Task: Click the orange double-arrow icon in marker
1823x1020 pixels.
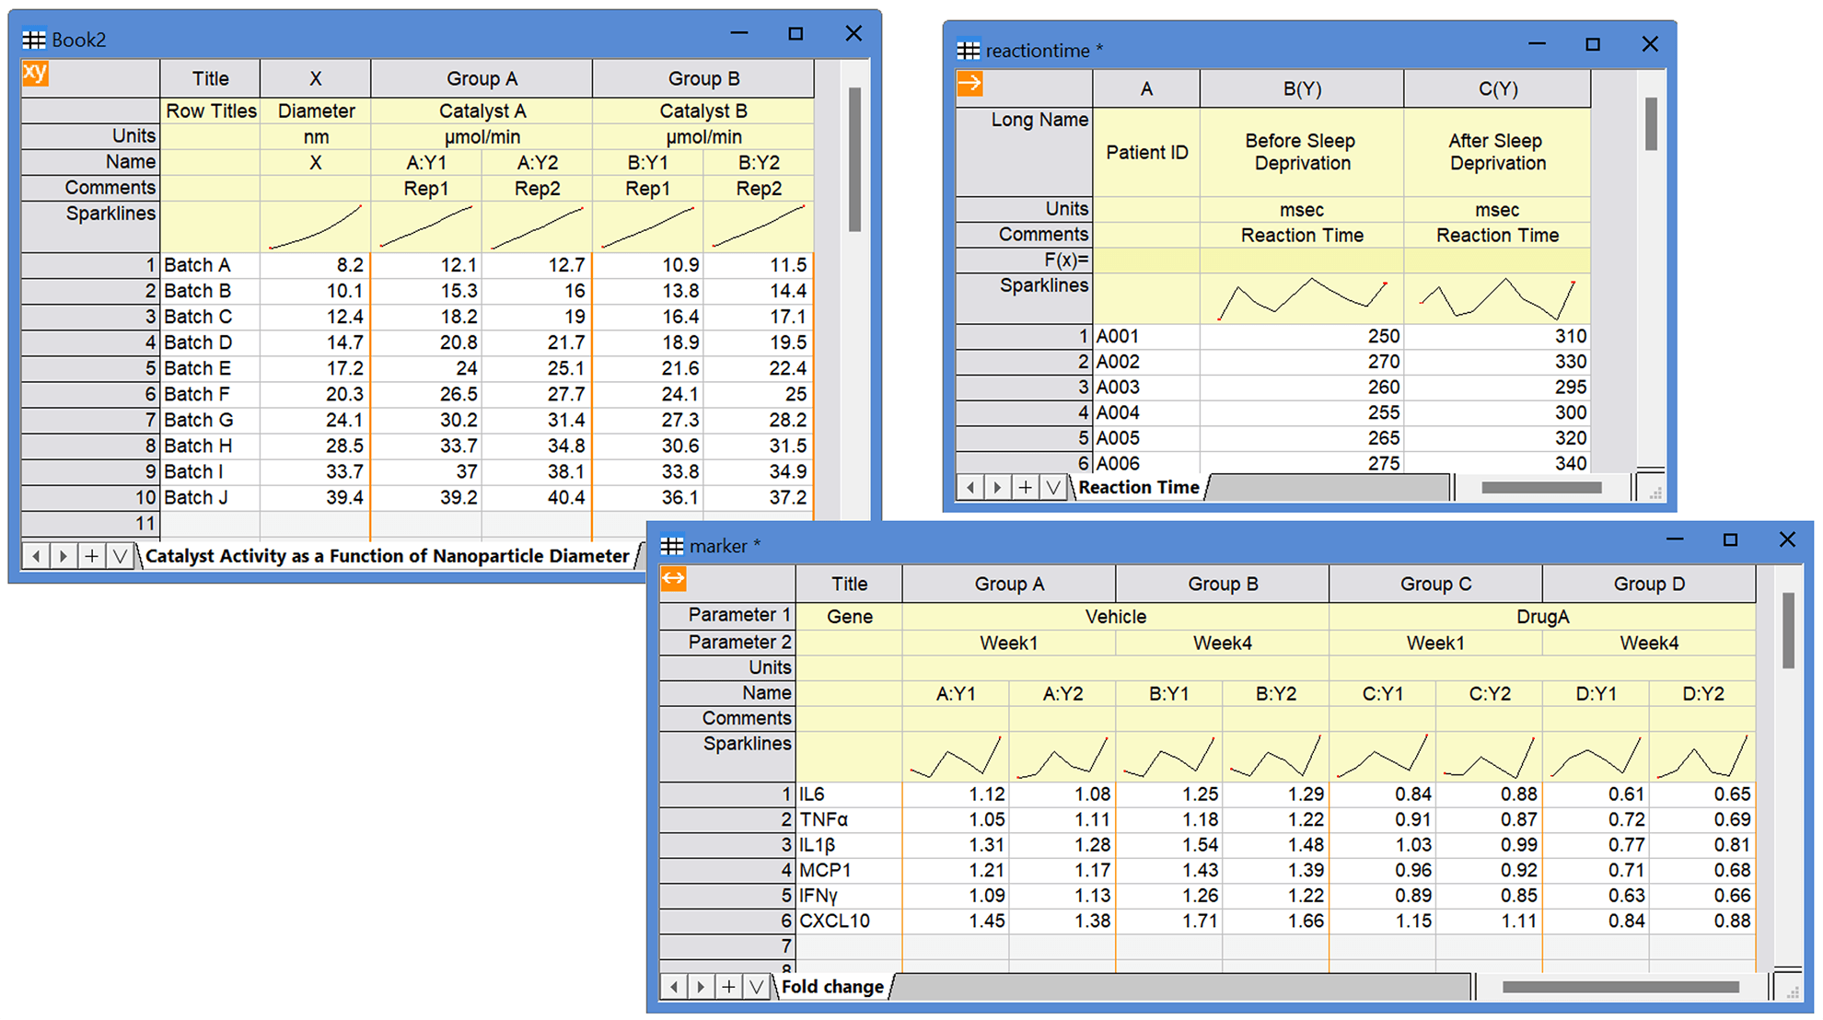Action: pyautogui.click(x=674, y=579)
